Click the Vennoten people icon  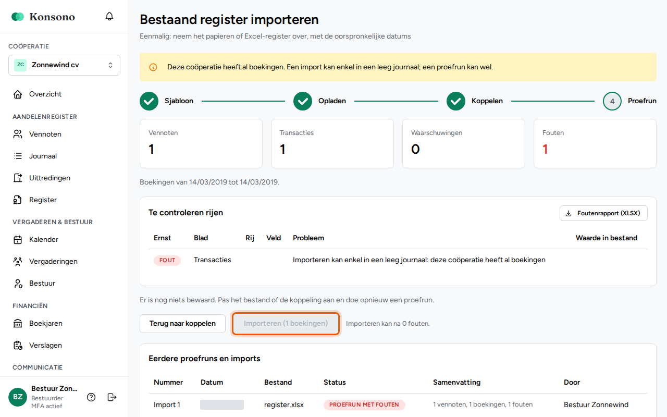tap(18, 134)
